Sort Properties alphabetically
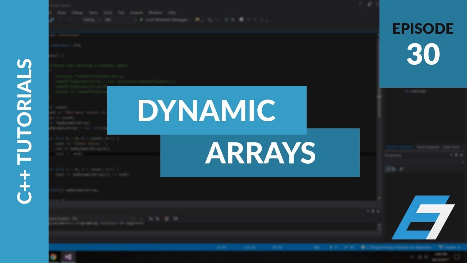The height and width of the screenshot is (263, 467). click(394, 169)
